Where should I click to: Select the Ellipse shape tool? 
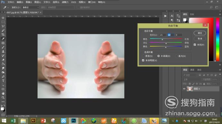[x=3, y=89]
